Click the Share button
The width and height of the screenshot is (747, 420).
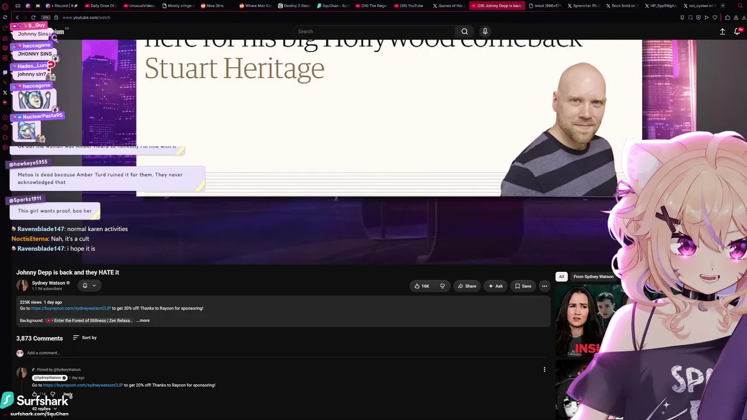[467, 286]
